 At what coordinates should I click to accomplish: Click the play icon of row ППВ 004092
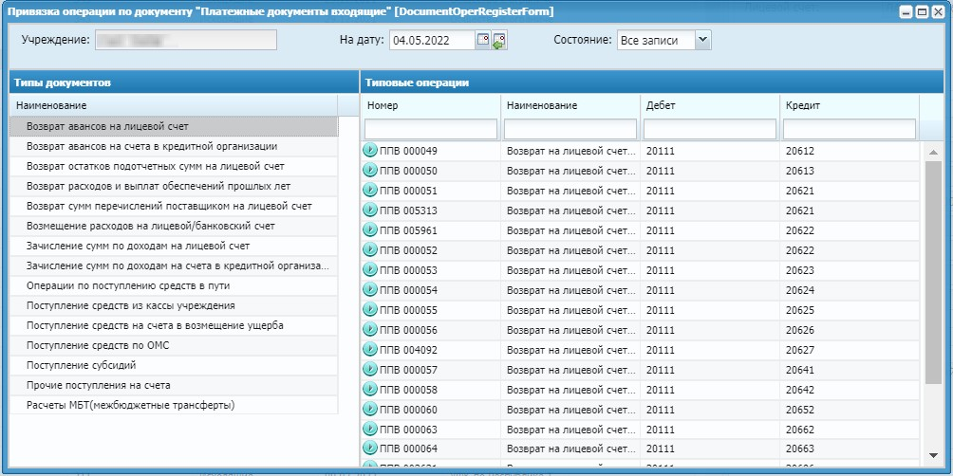click(x=370, y=349)
